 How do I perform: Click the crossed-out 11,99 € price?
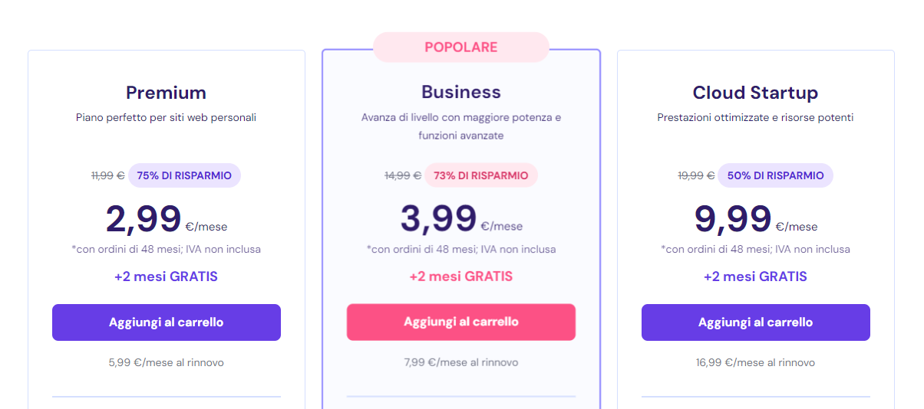[x=107, y=175]
